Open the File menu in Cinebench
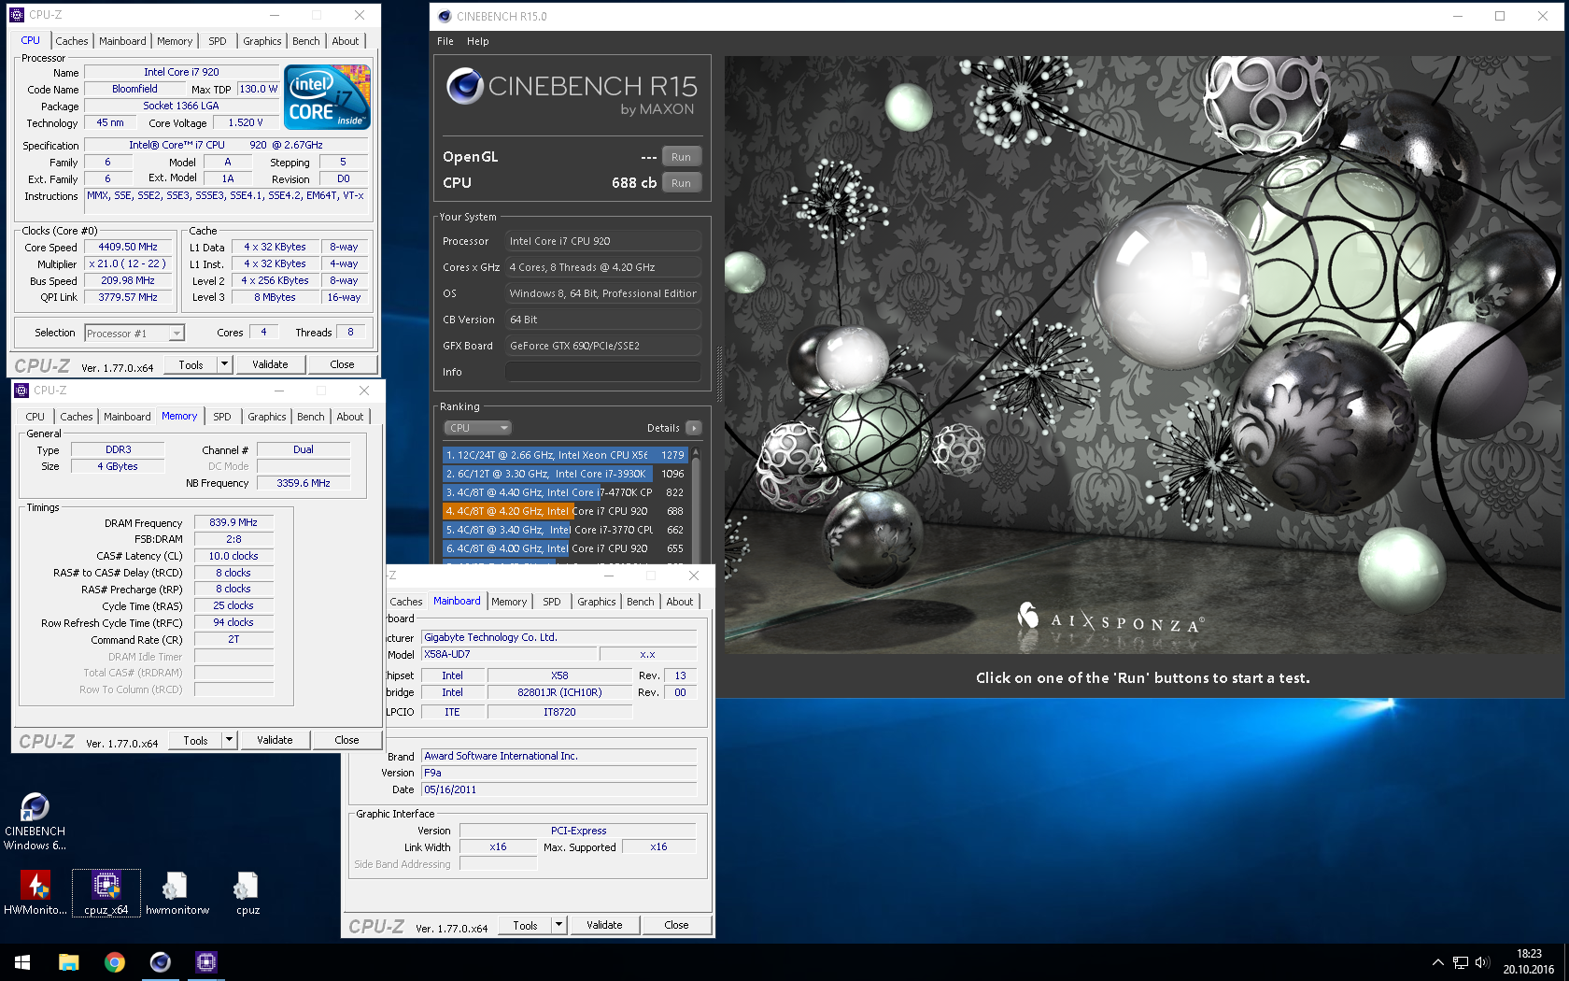The image size is (1569, 981). [445, 41]
